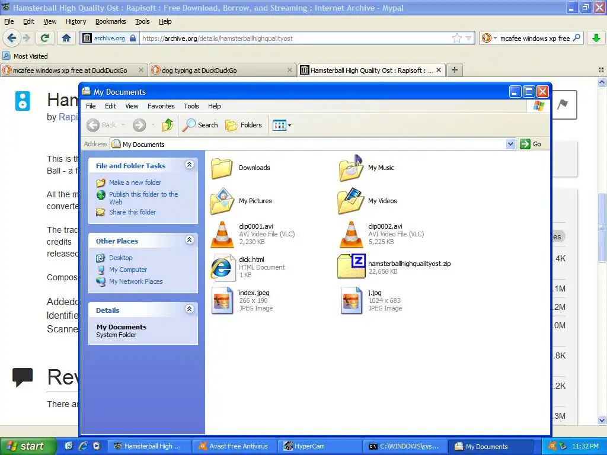The image size is (607, 455).
Task: Select the j.jpg image icon
Action: tap(352, 300)
